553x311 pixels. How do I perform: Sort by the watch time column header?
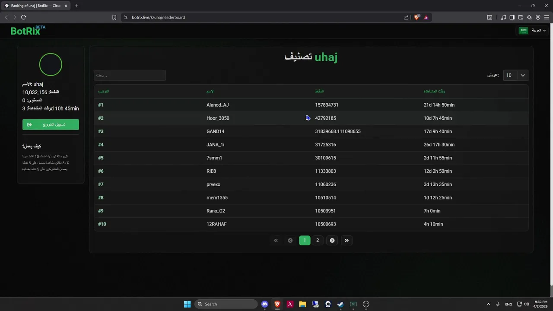(434, 91)
